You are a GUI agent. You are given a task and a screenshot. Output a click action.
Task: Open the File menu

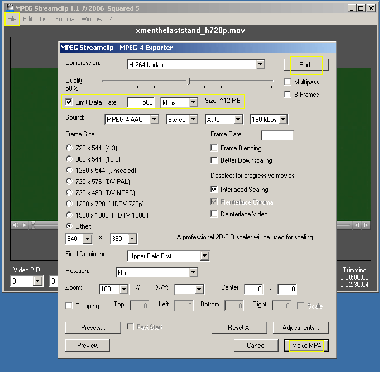[12, 19]
